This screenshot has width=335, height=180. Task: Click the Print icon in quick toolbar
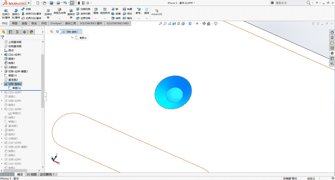(x=58, y=3)
